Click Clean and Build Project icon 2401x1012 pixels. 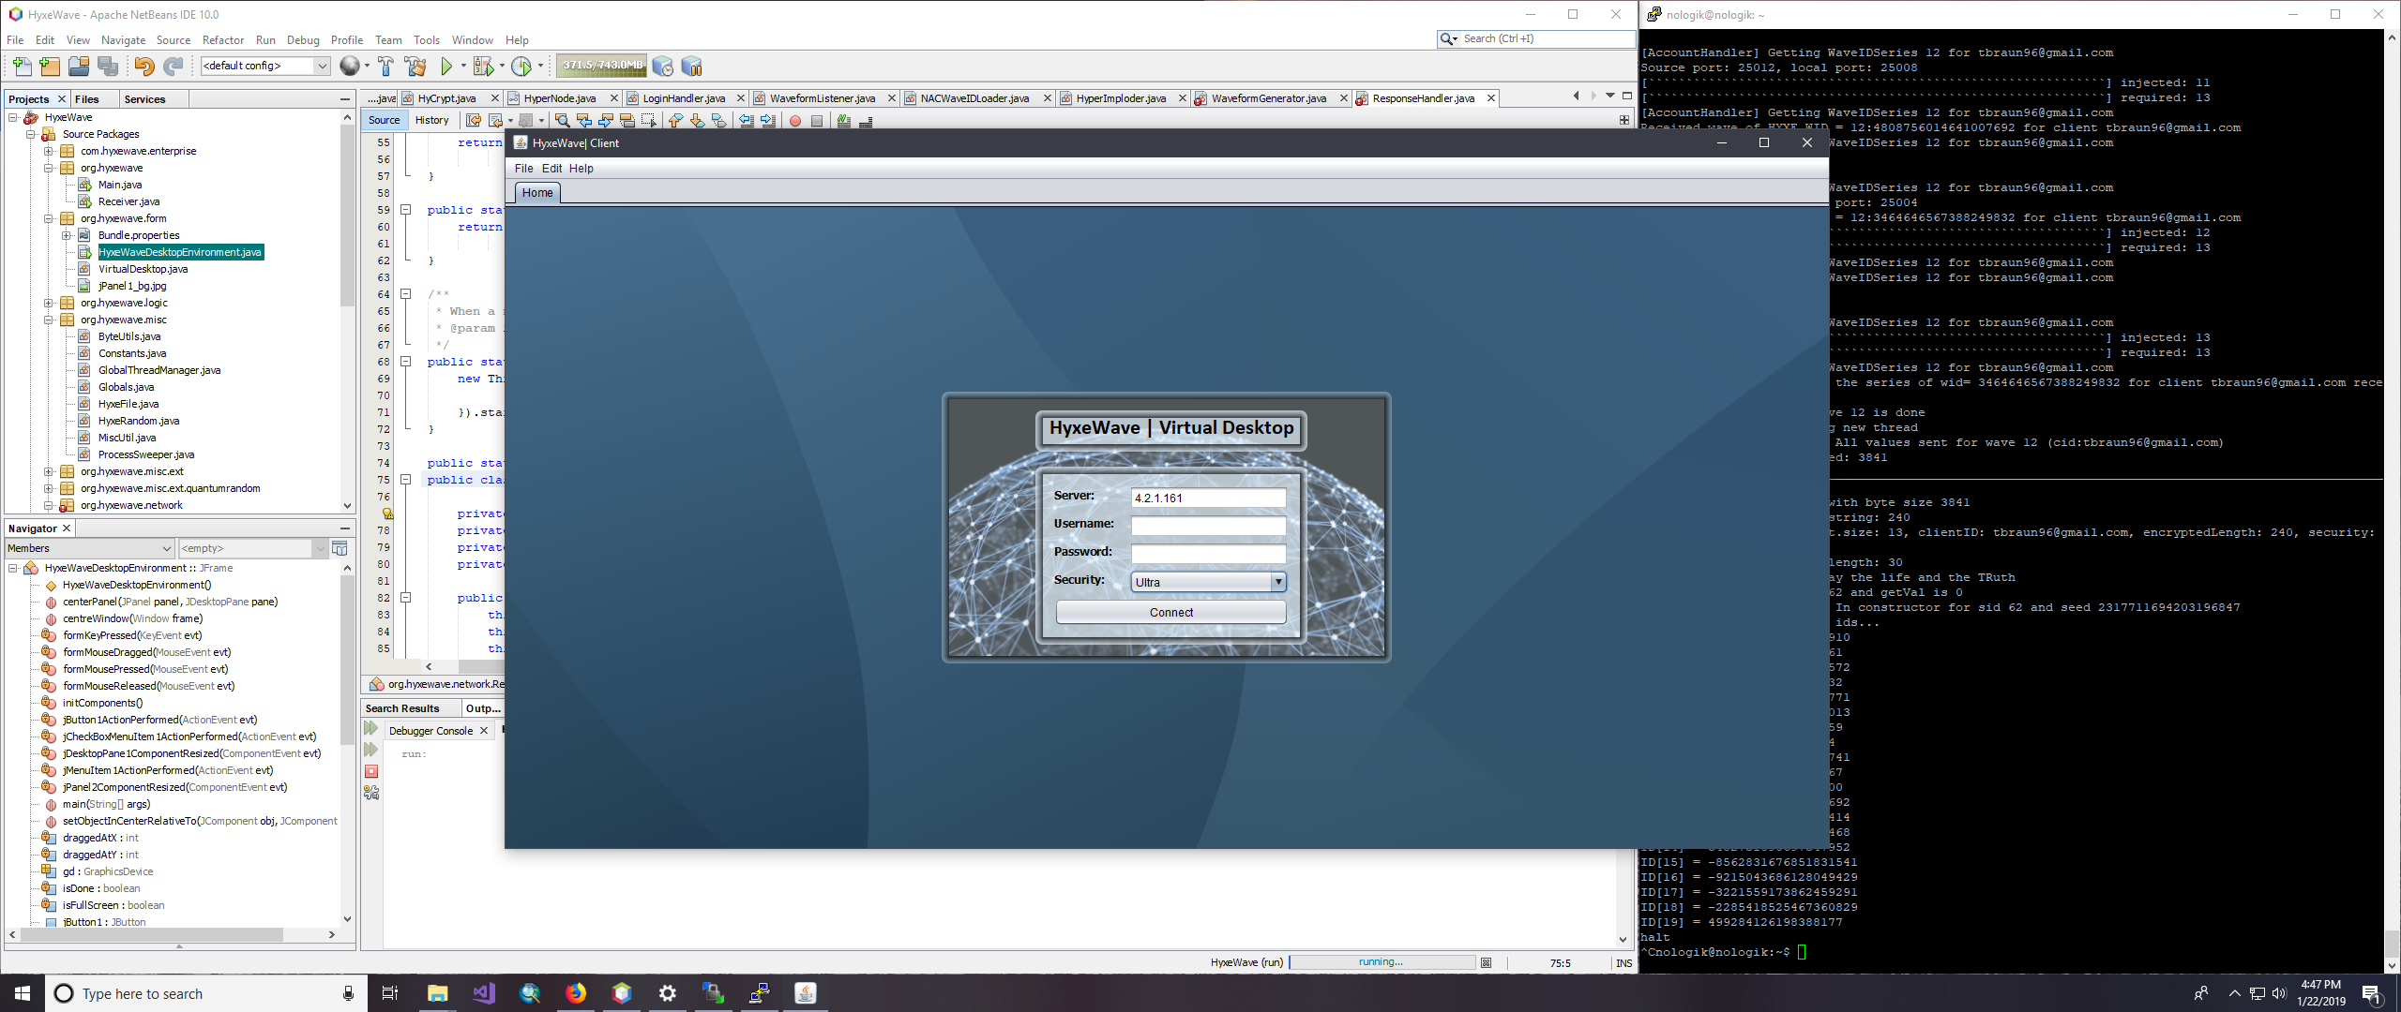(x=415, y=67)
